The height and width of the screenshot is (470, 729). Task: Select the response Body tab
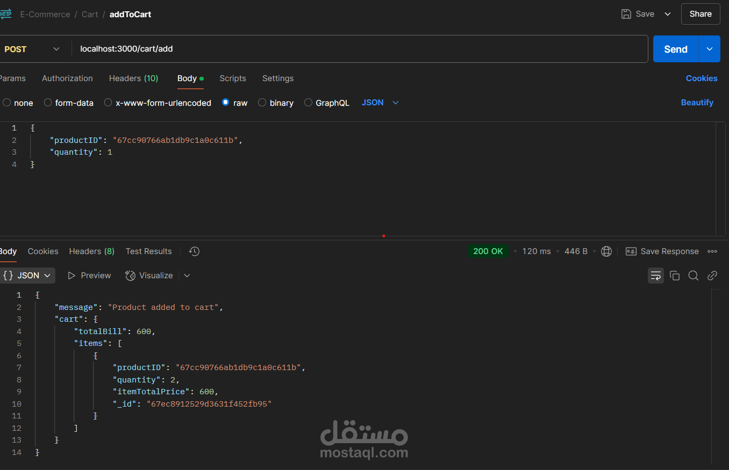click(8, 251)
